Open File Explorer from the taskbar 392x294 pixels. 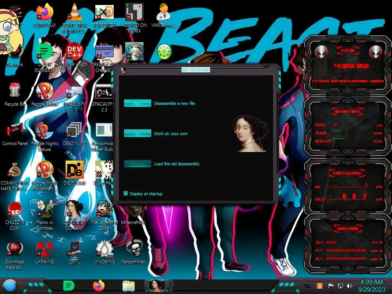pos(129,286)
